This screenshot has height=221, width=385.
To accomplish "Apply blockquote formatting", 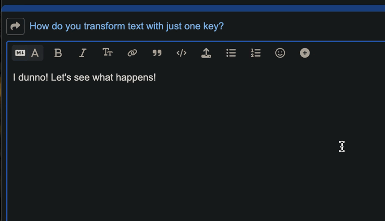I will [157, 53].
